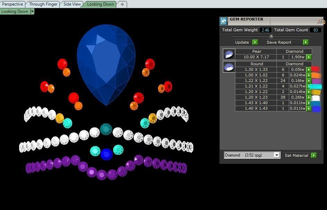Select the 1.30 X 1.33 size cell
The image size is (327, 210).
256,69
